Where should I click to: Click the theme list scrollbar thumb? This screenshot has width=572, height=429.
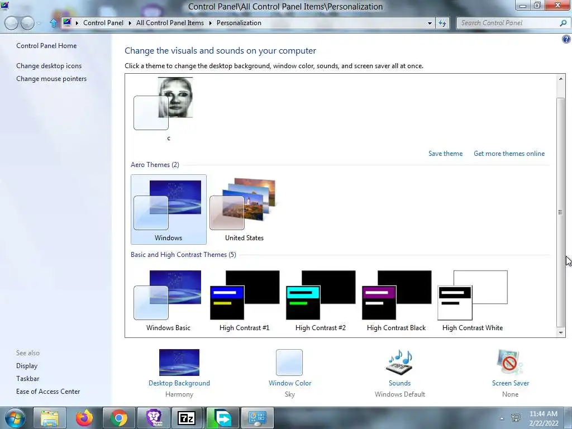(x=561, y=212)
